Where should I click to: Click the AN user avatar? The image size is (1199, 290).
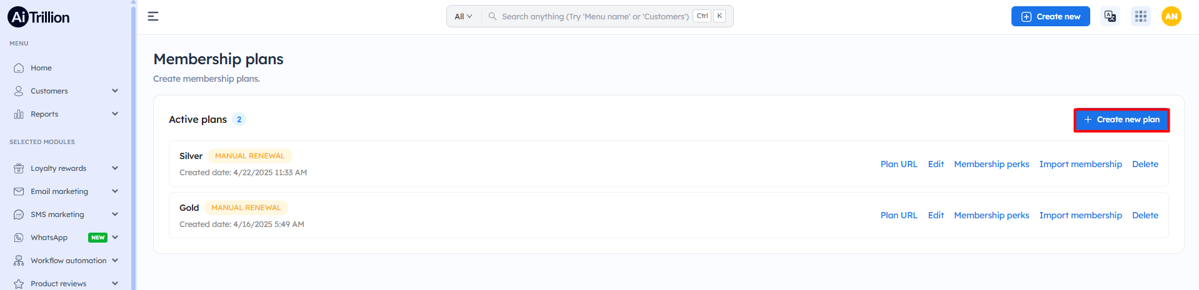(1171, 16)
